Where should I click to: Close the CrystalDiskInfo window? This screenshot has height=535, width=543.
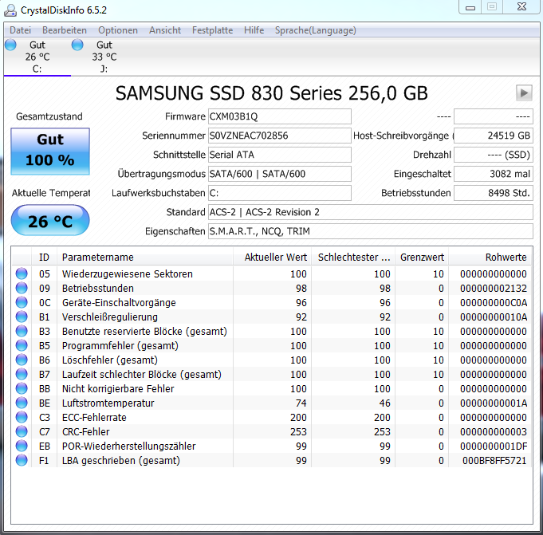pos(521,7)
